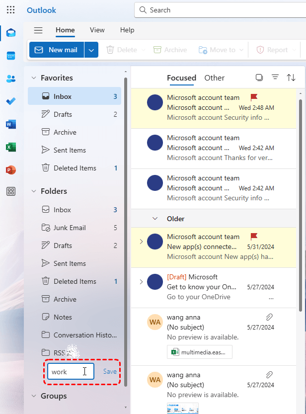This screenshot has width=306, height=414.
Task: Open Deleted Items under Favorites
Action: pos(75,168)
